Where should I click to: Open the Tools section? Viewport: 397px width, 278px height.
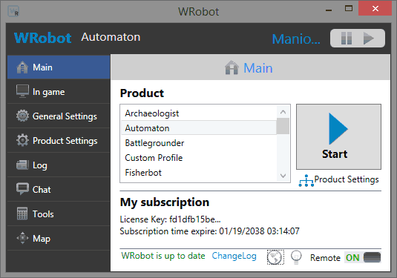(59, 214)
